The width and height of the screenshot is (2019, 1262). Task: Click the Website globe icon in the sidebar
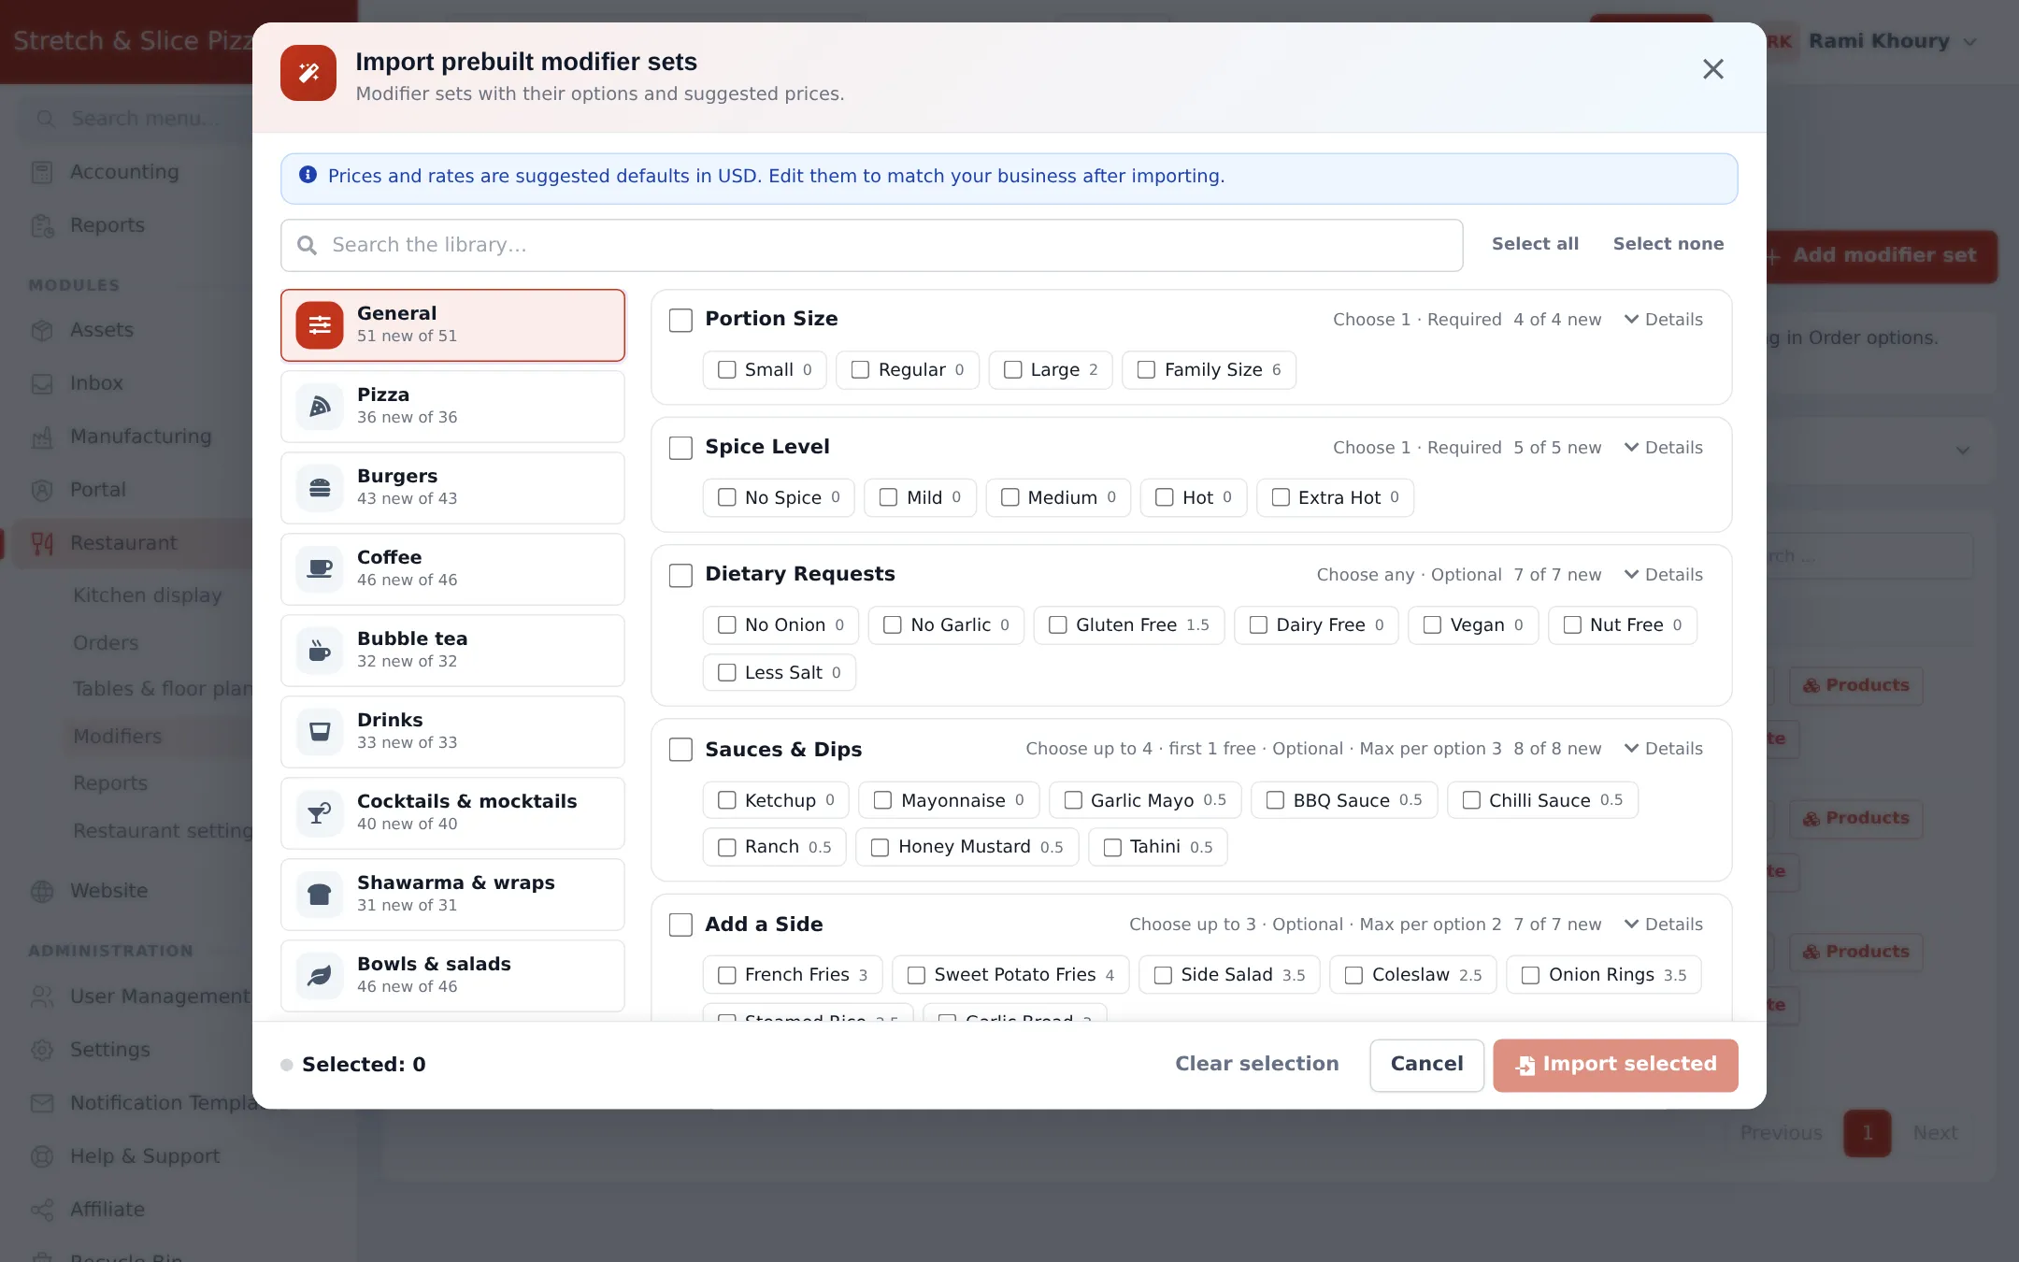pyautogui.click(x=42, y=891)
